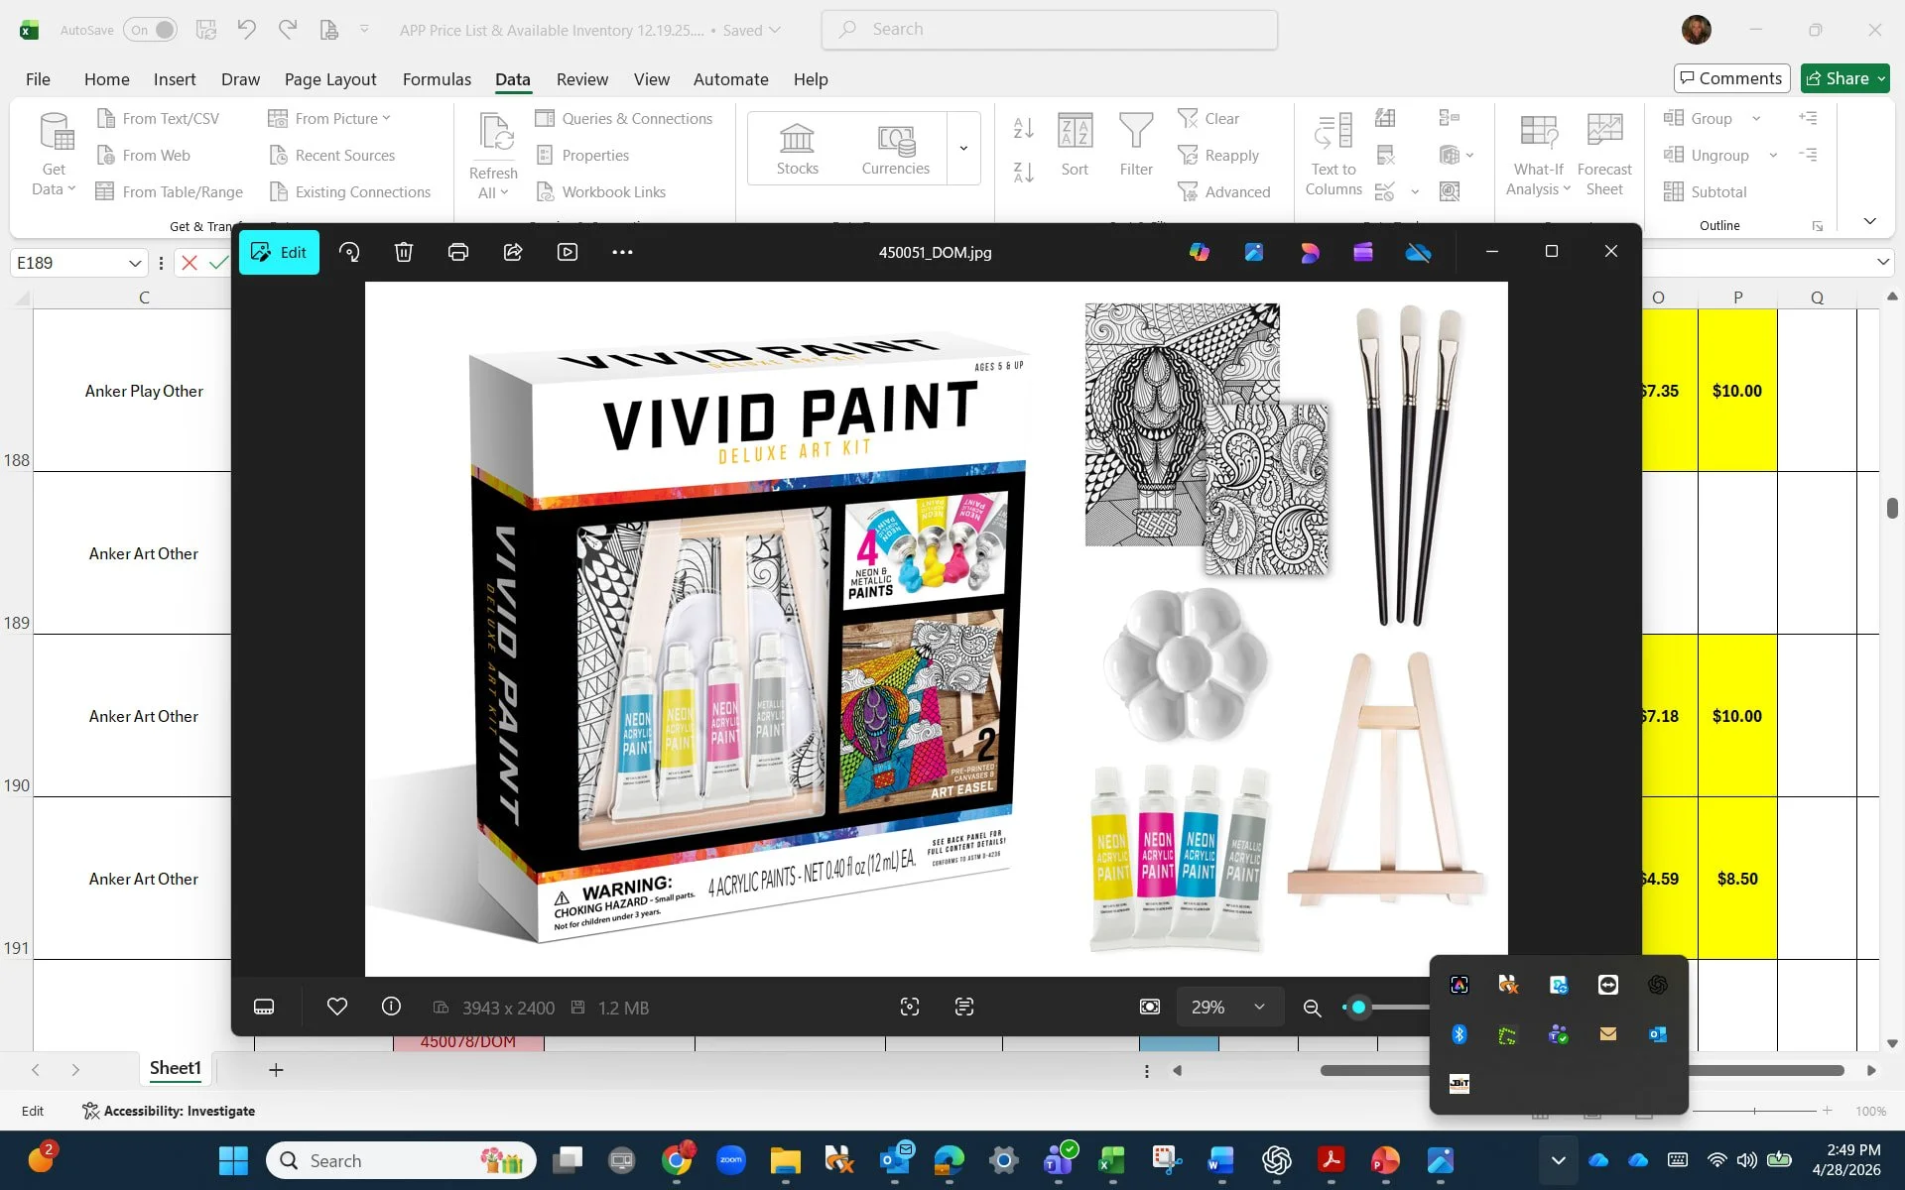Show file info in Photos viewer

[x=392, y=1007]
